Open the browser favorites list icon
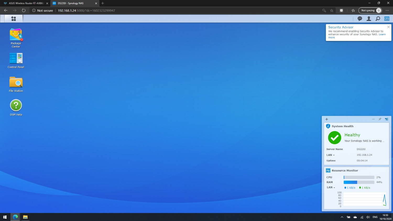Viewport: 393px width, 221px height. click(x=353, y=10)
